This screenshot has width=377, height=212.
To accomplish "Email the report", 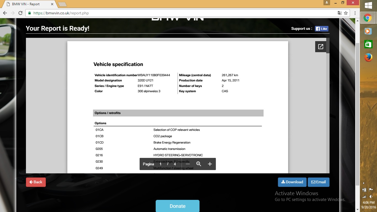I will [x=318, y=182].
